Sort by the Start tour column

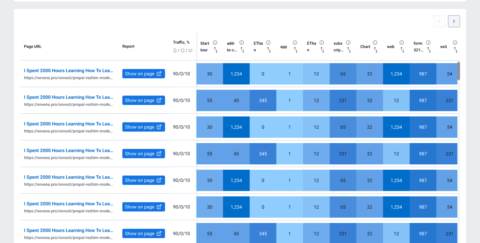pos(216,50)
